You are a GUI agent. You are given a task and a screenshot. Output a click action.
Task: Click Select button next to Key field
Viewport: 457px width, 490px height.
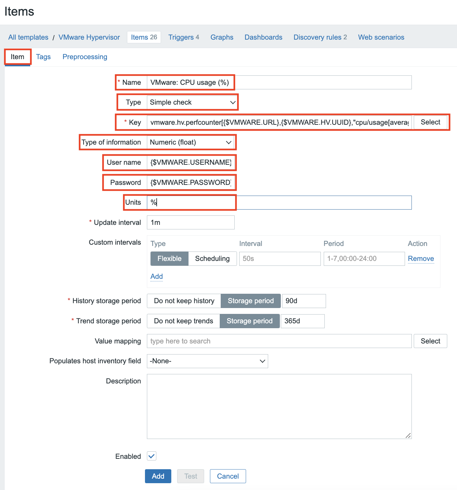click(430, 122)
